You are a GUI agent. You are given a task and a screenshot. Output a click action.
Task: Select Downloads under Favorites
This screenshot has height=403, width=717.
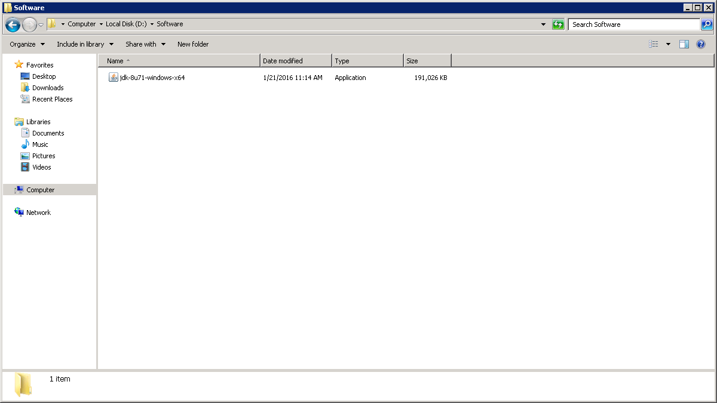pos(48,88)
